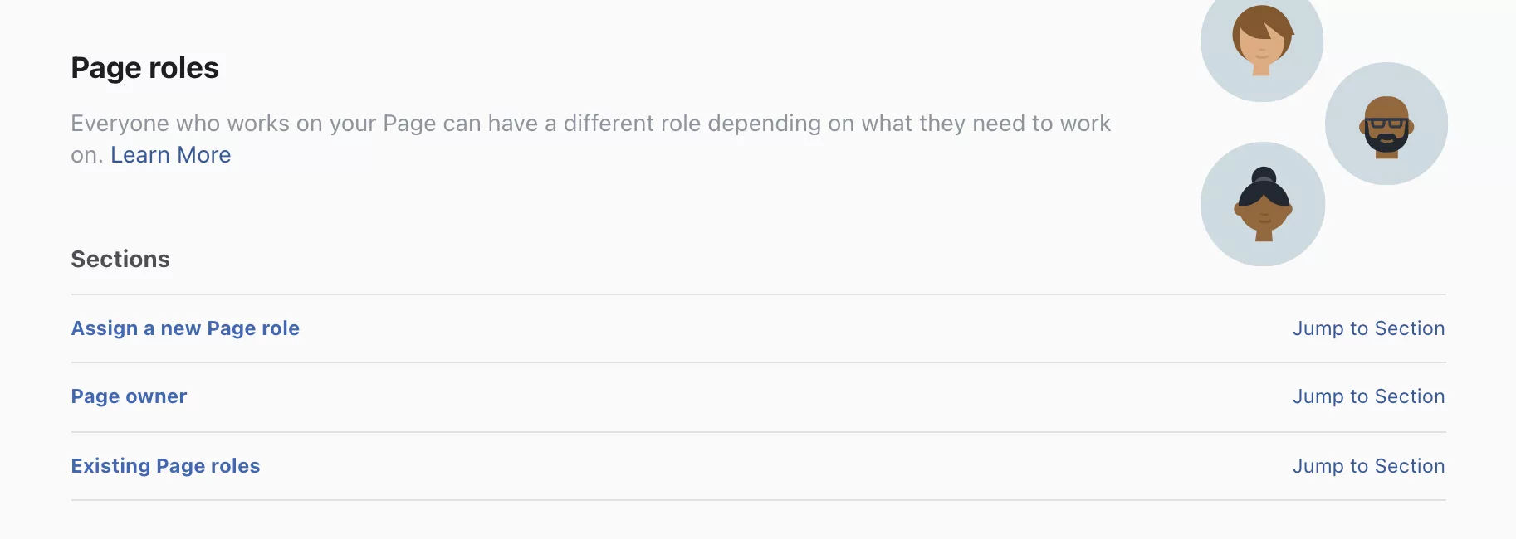Image resolution: width=1516 pixels, height=539 pixels.
Task: Click the row containing Page owner
Action: coord(758,396)
